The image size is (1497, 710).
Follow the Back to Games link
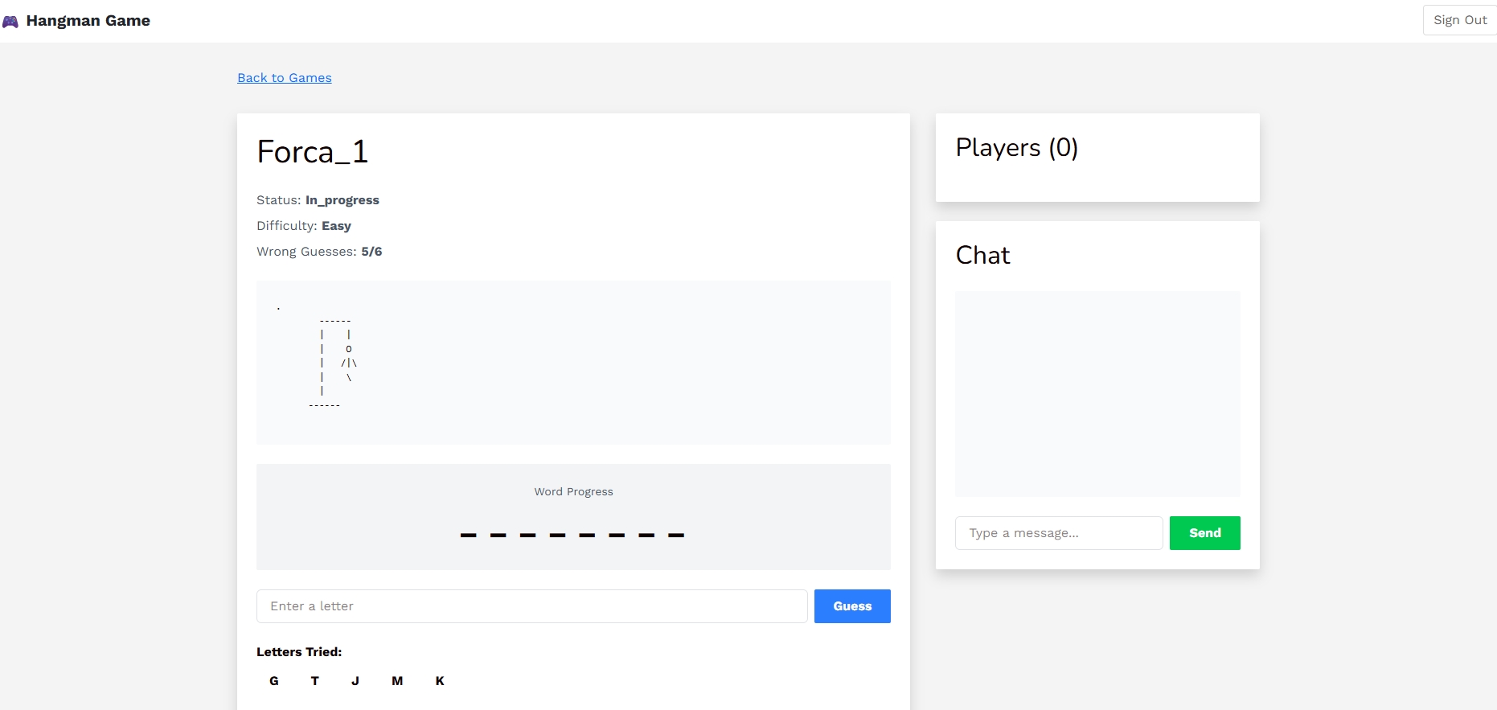pos(284,78)
